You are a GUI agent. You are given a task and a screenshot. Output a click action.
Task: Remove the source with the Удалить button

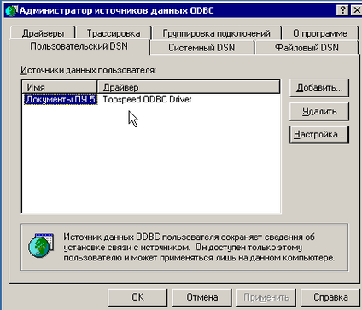319,111
